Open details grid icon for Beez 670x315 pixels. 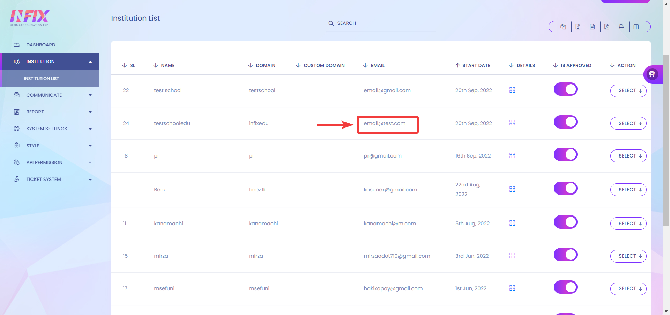pos(512,189)
